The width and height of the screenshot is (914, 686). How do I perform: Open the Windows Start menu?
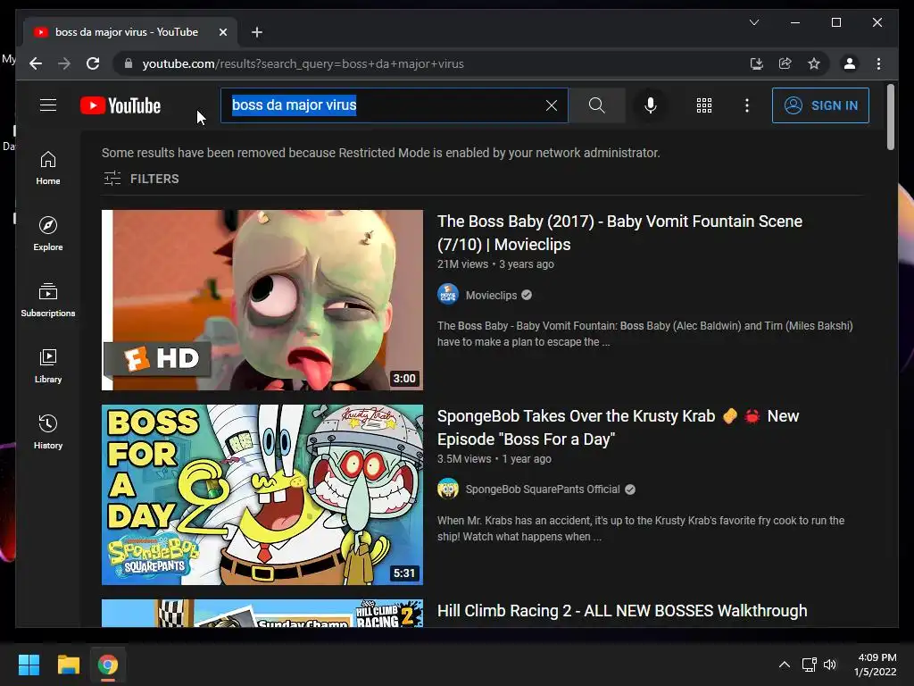point(29,665)
